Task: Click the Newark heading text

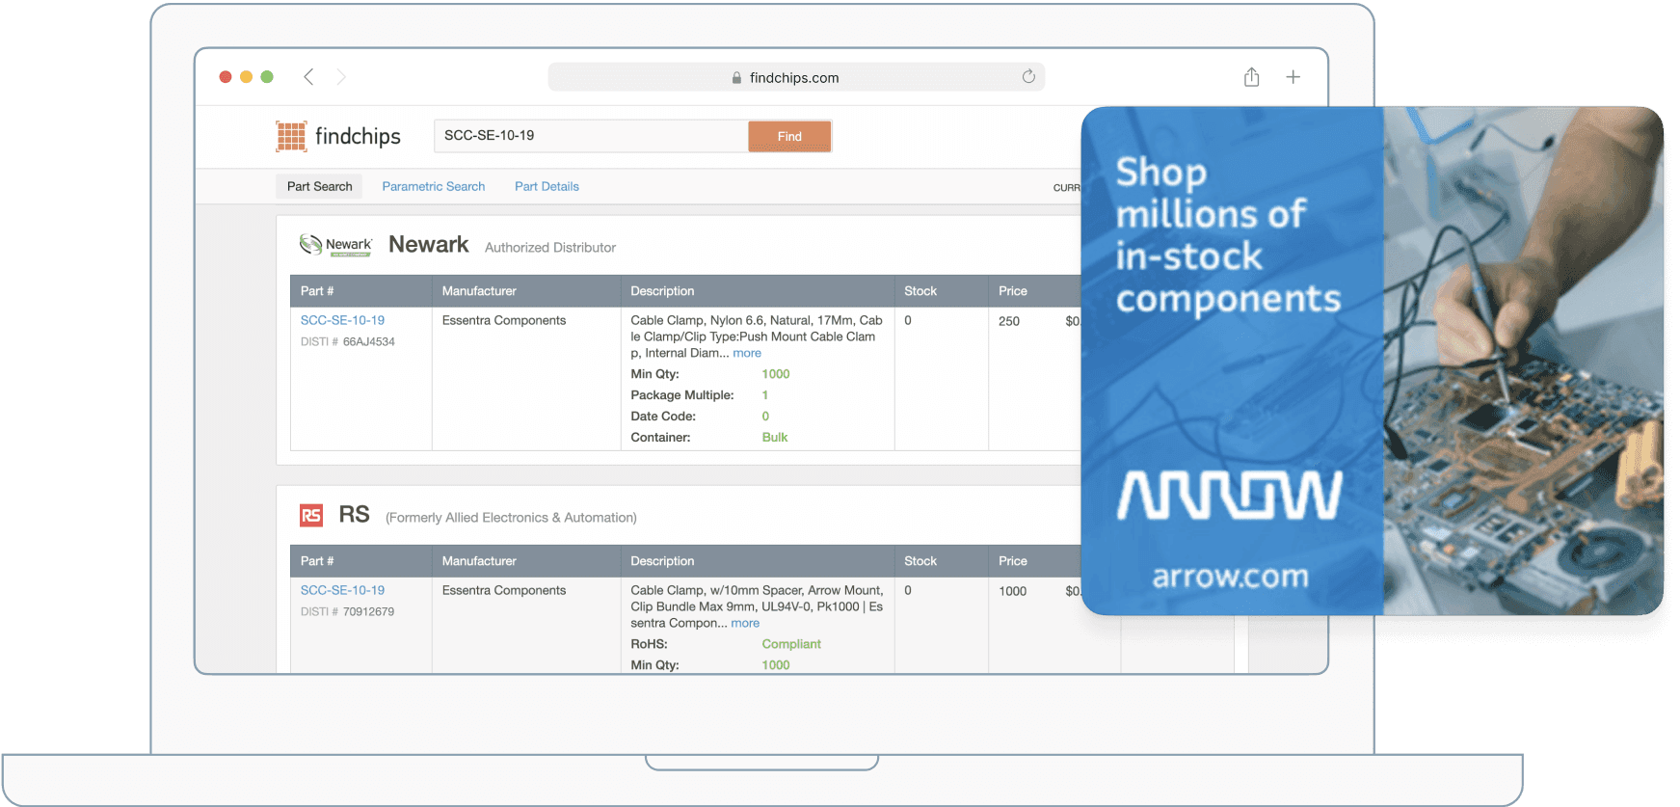Action: pyautogui.click(x=429, y=245)
